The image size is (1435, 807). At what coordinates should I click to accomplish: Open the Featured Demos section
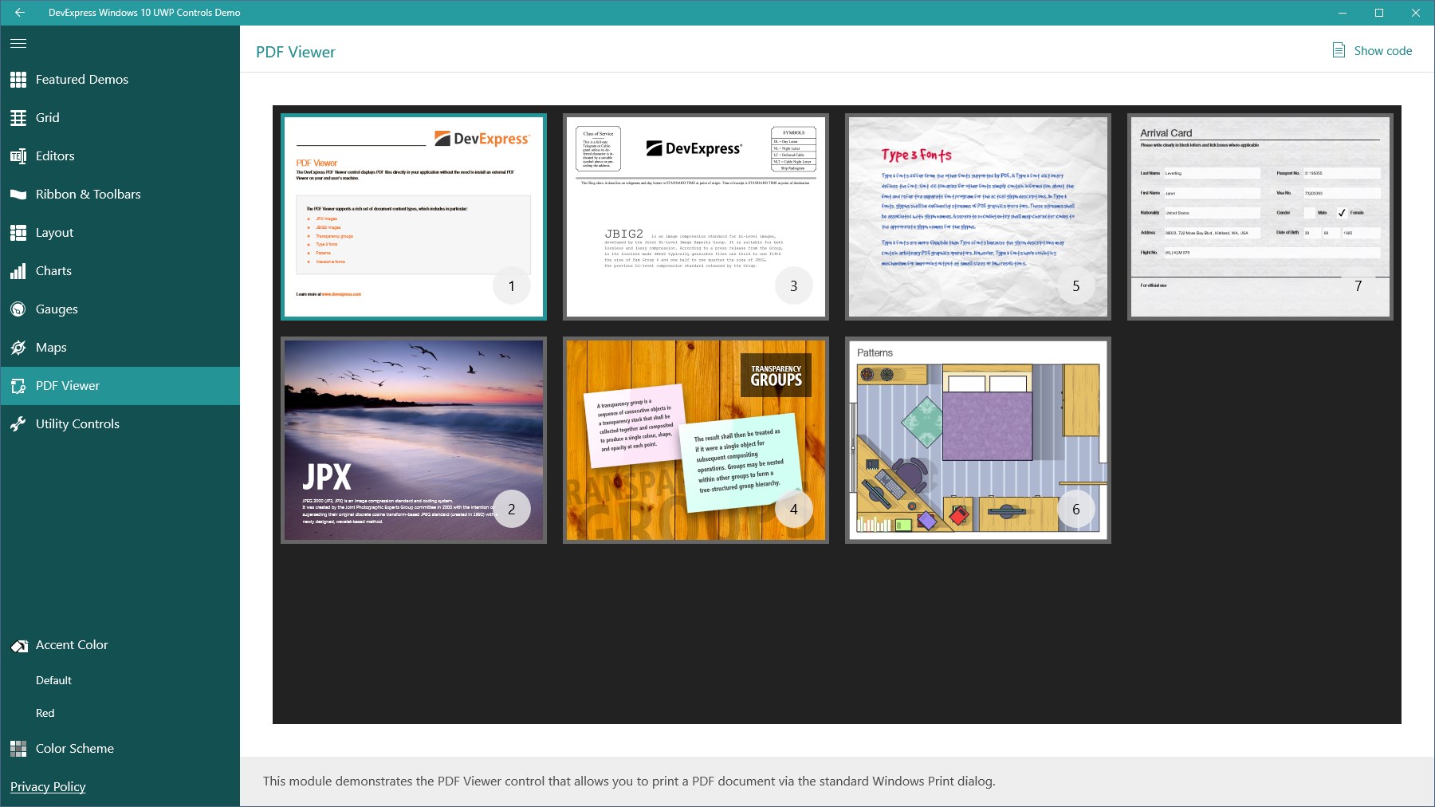tap(120, 80)
